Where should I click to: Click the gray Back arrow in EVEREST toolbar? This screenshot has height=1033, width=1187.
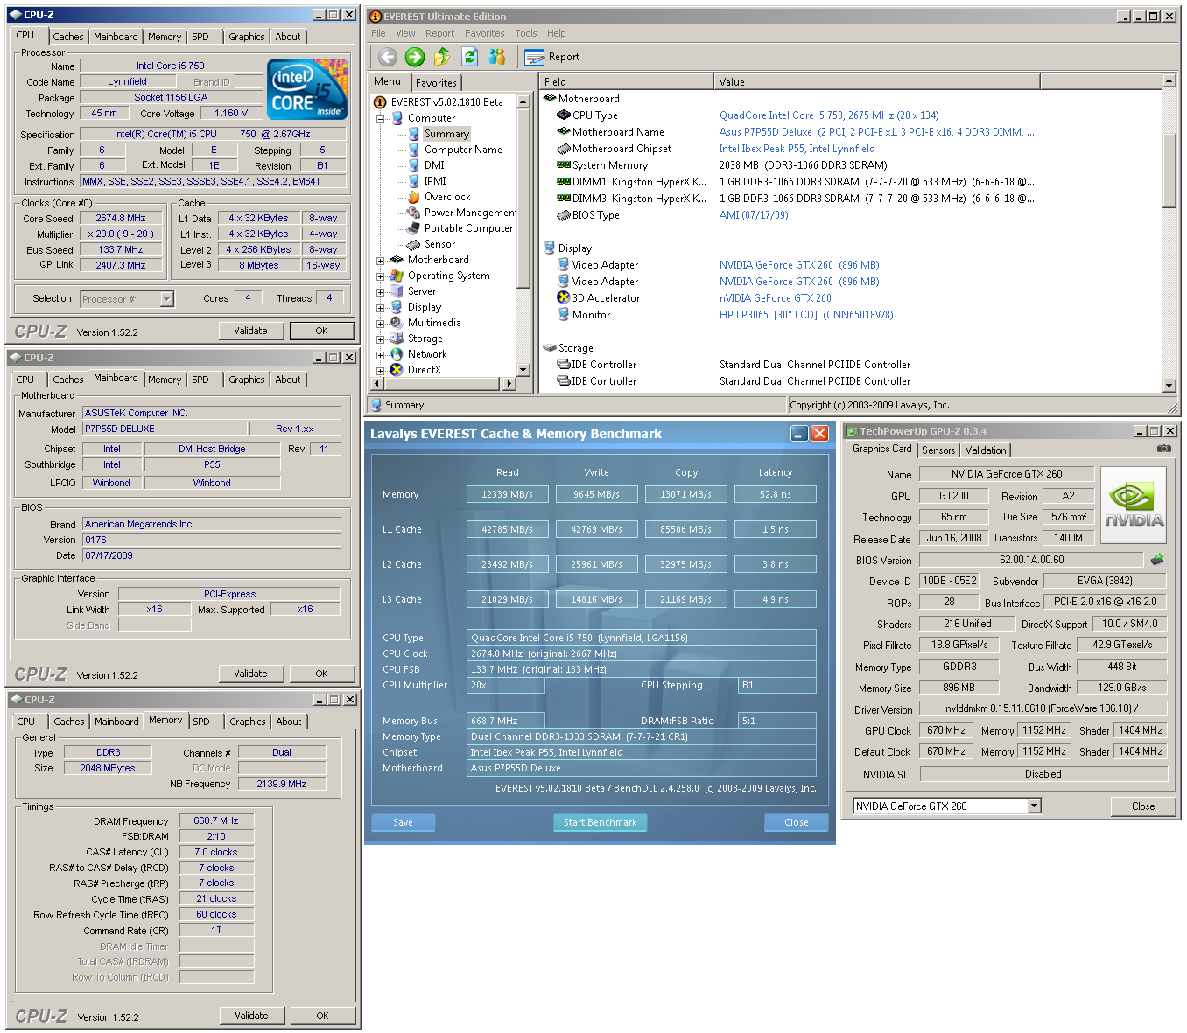(388, 57)
